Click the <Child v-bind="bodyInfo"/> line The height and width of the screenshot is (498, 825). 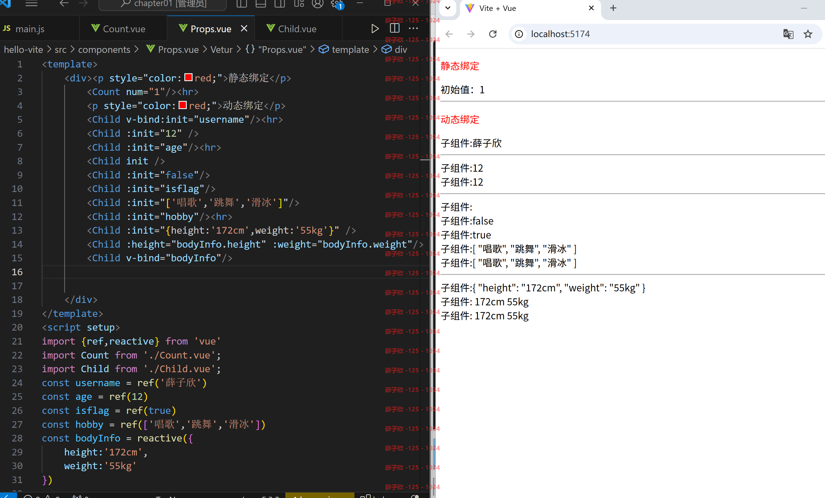coord(160,258)
